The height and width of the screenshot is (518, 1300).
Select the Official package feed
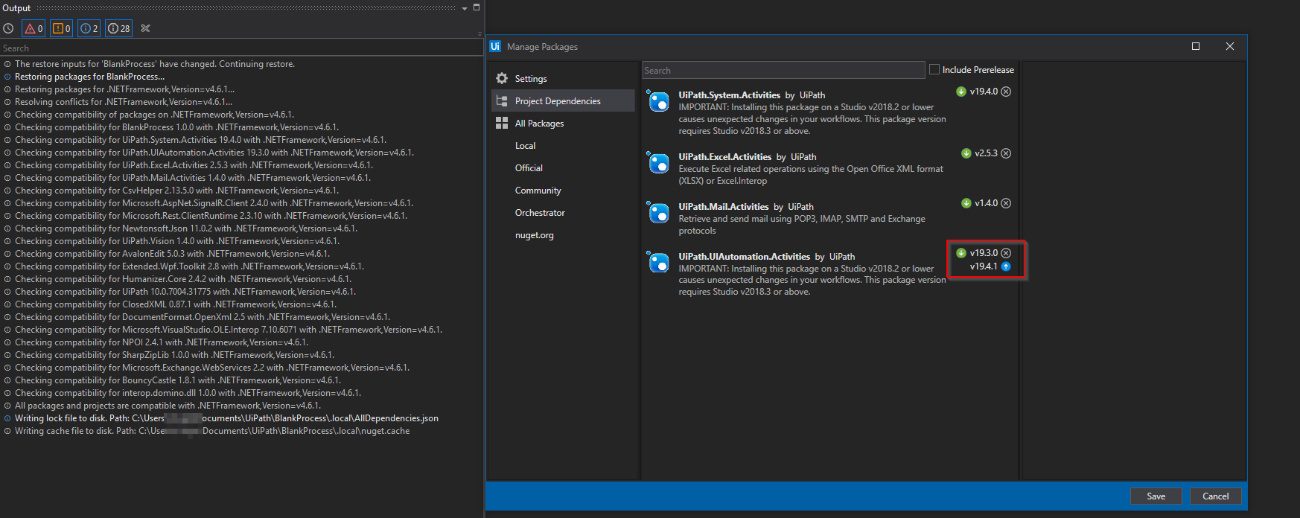529,168
